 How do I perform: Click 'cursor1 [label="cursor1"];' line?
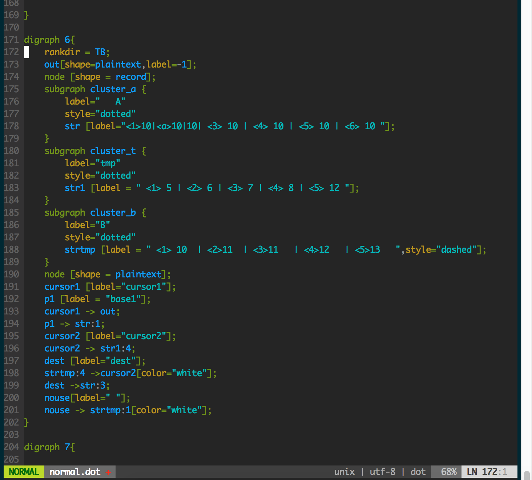110,286
